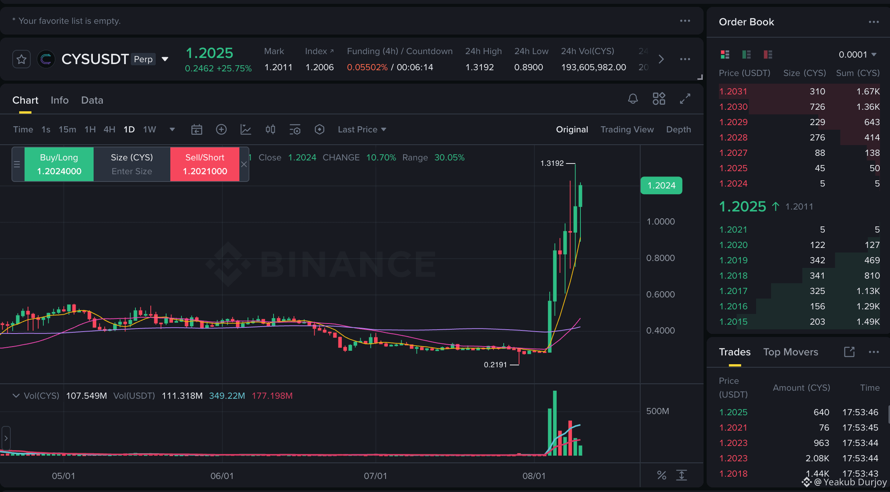890x492 pixels.
Task: Add CYSUSDT to favorites with star icon
Action: point(21,59)
